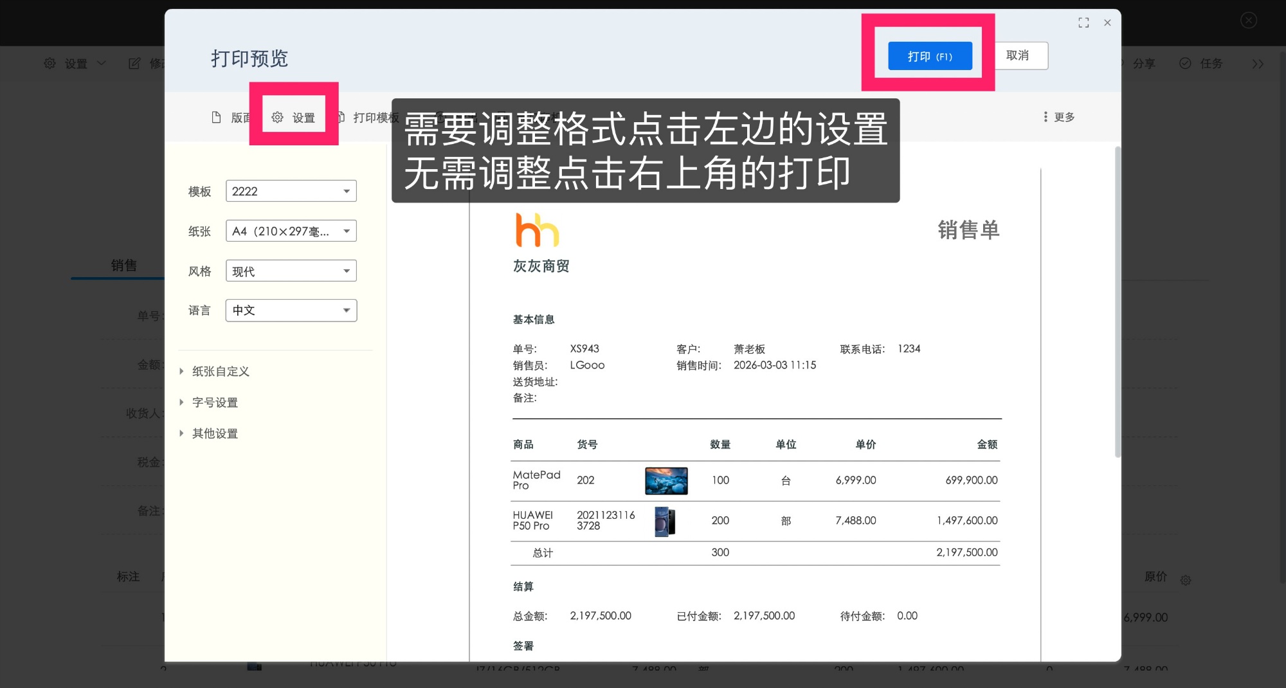Open the 风格 style dropdown showing 现代
Viewport: 1286px width, 688px height.
[x=291, y=271]
